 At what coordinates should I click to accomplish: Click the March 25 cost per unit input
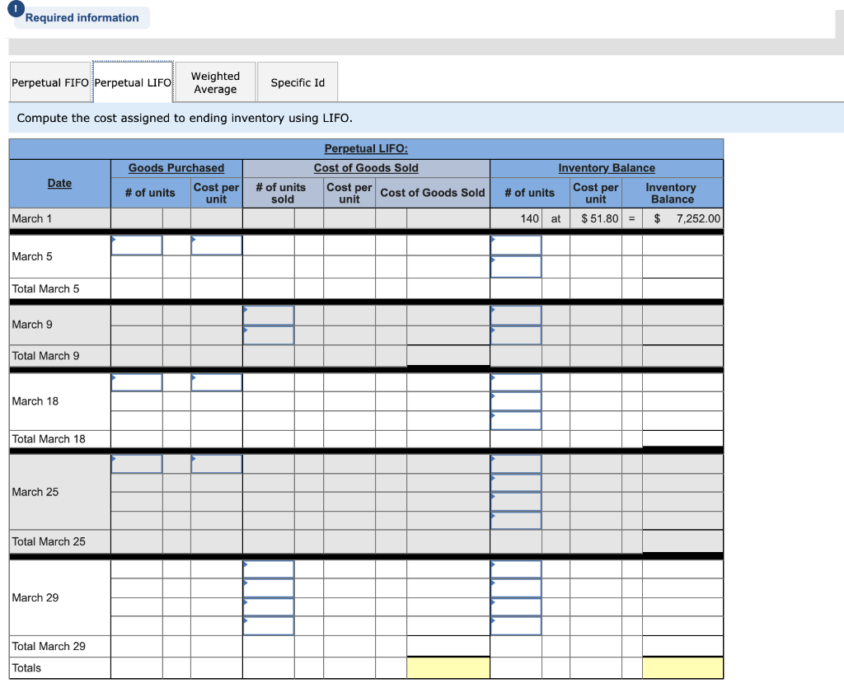(217, 464)
